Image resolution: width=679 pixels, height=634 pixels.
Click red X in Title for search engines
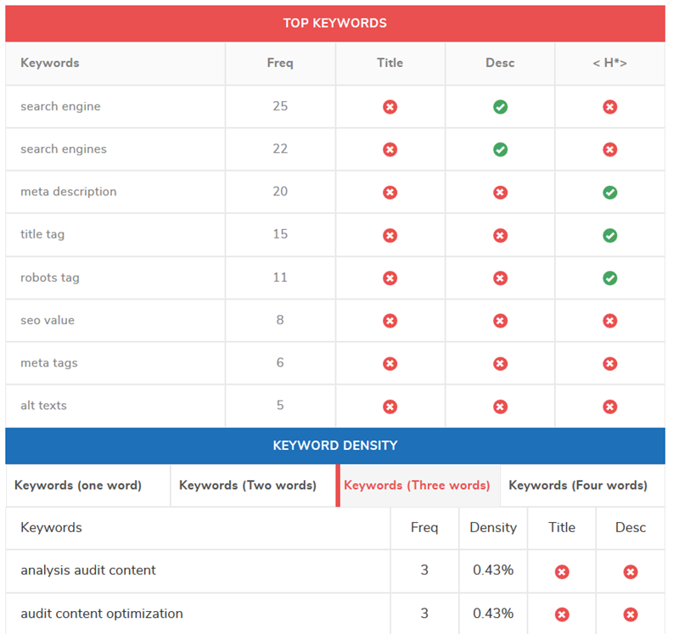click(390, 149)
